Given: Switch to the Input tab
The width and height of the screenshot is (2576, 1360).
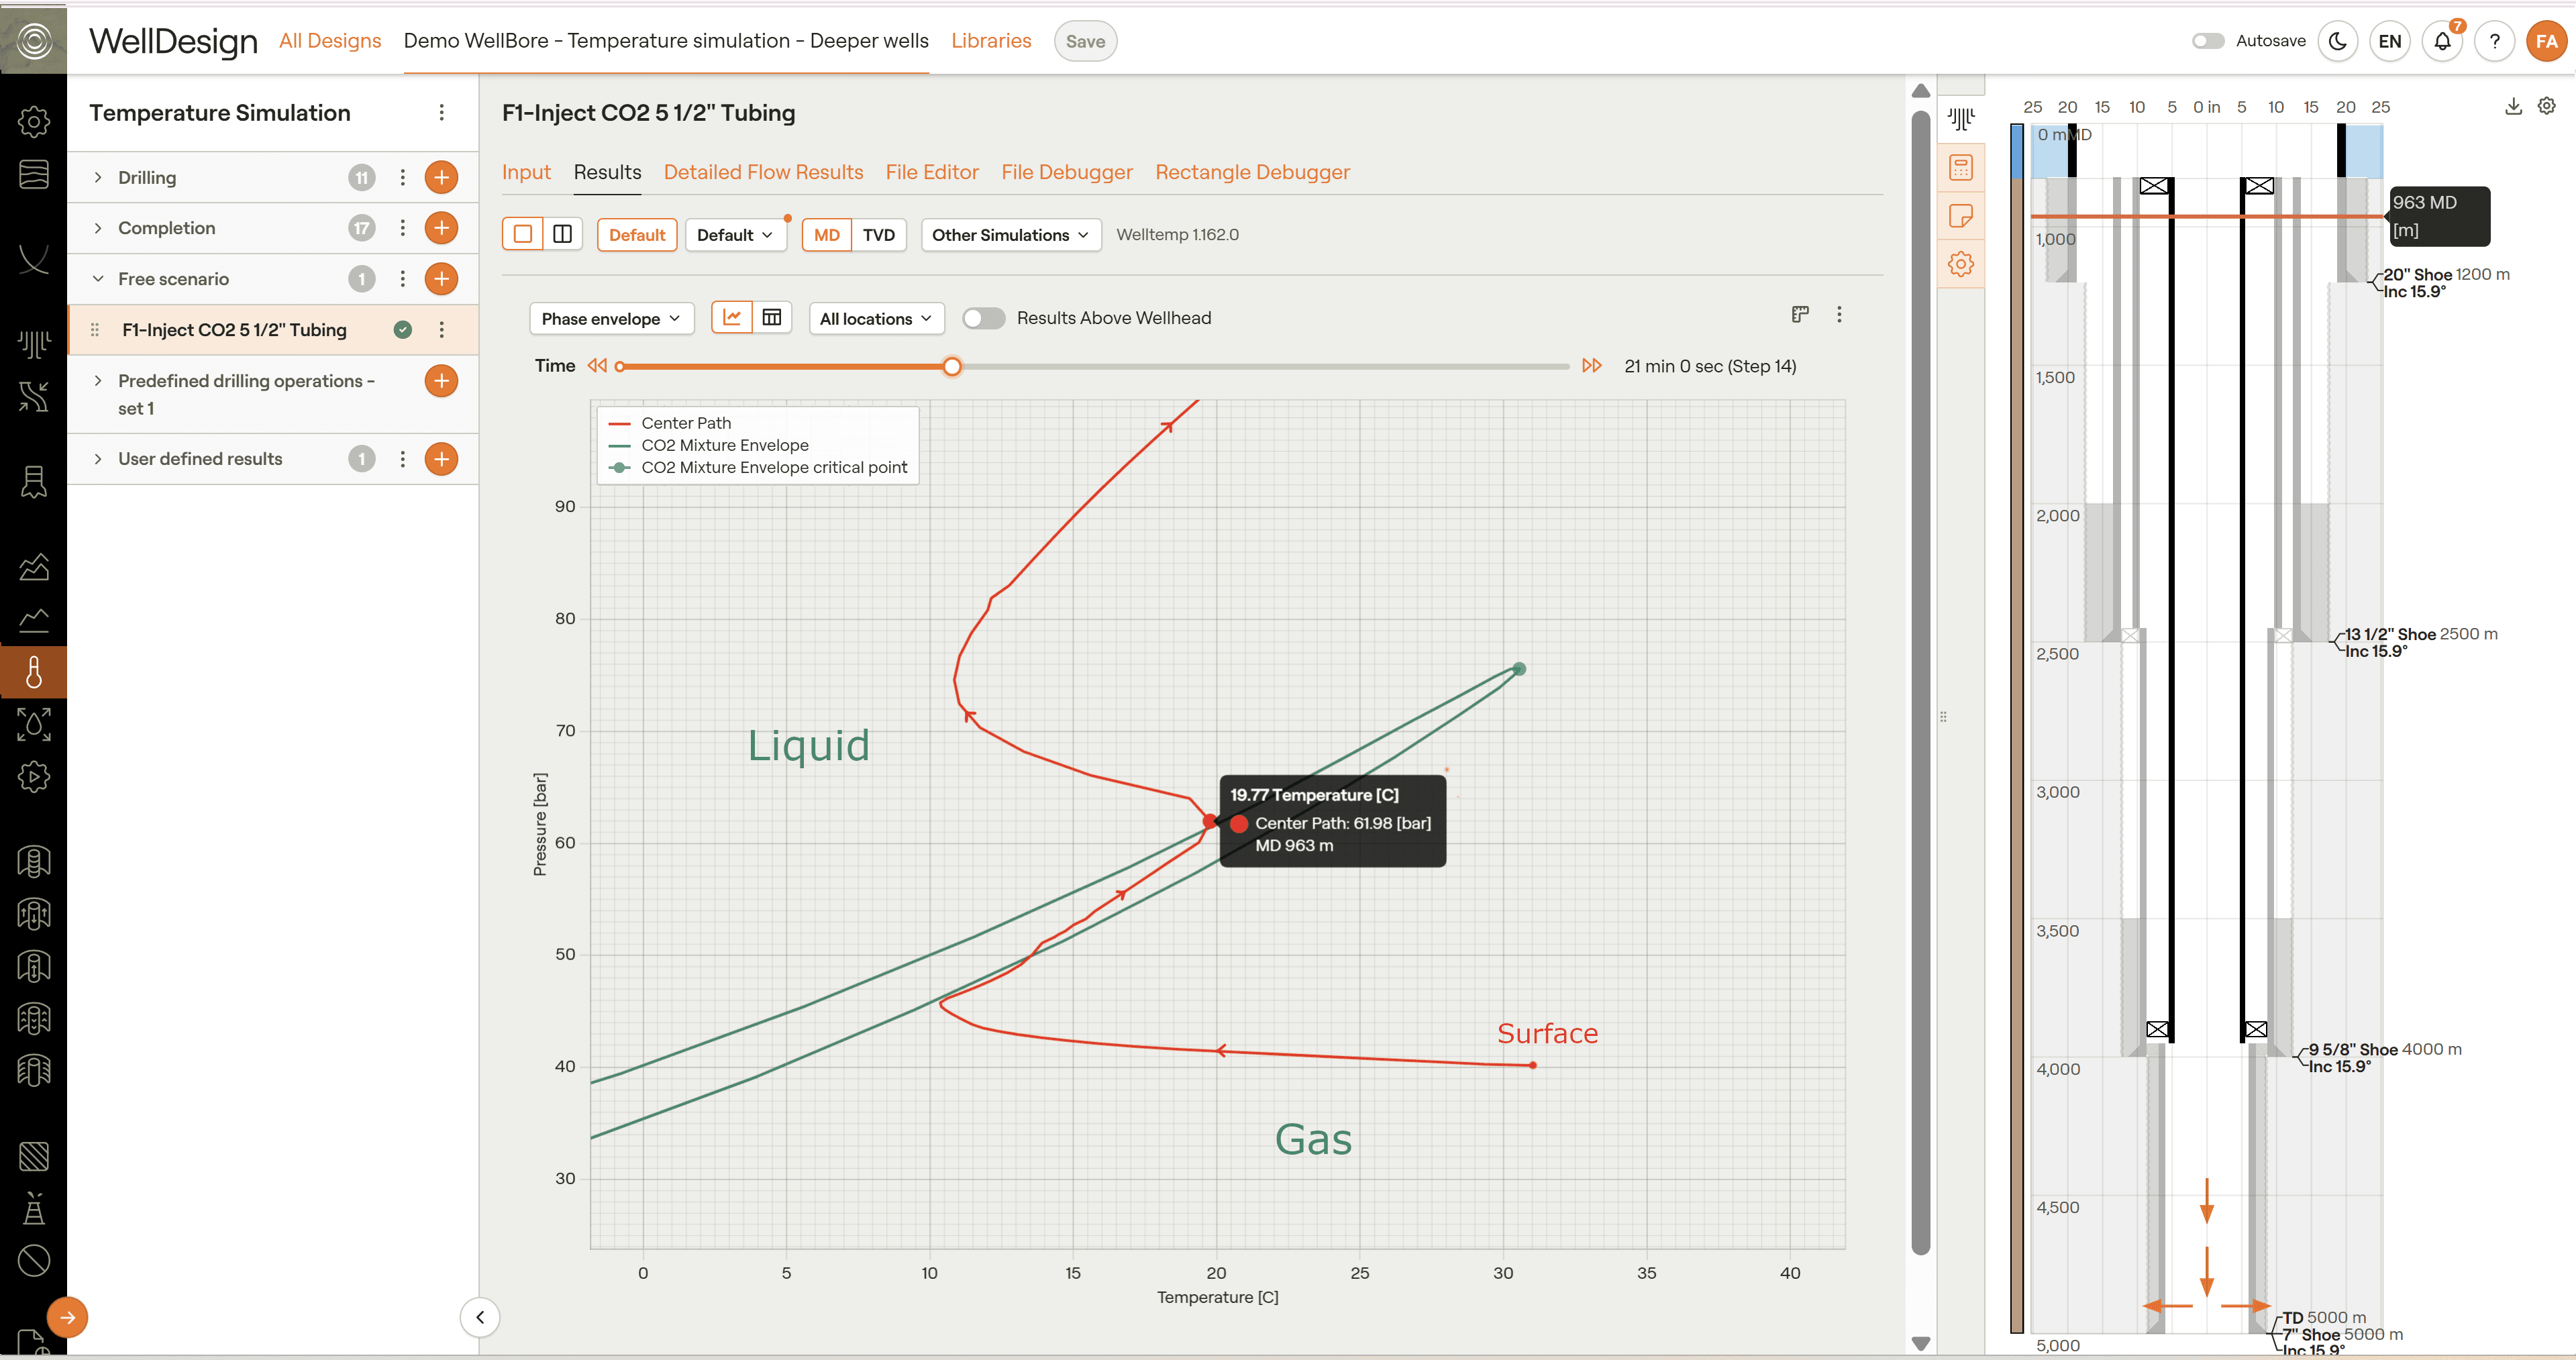Looking at the screenshot, I should click(526, 172).
